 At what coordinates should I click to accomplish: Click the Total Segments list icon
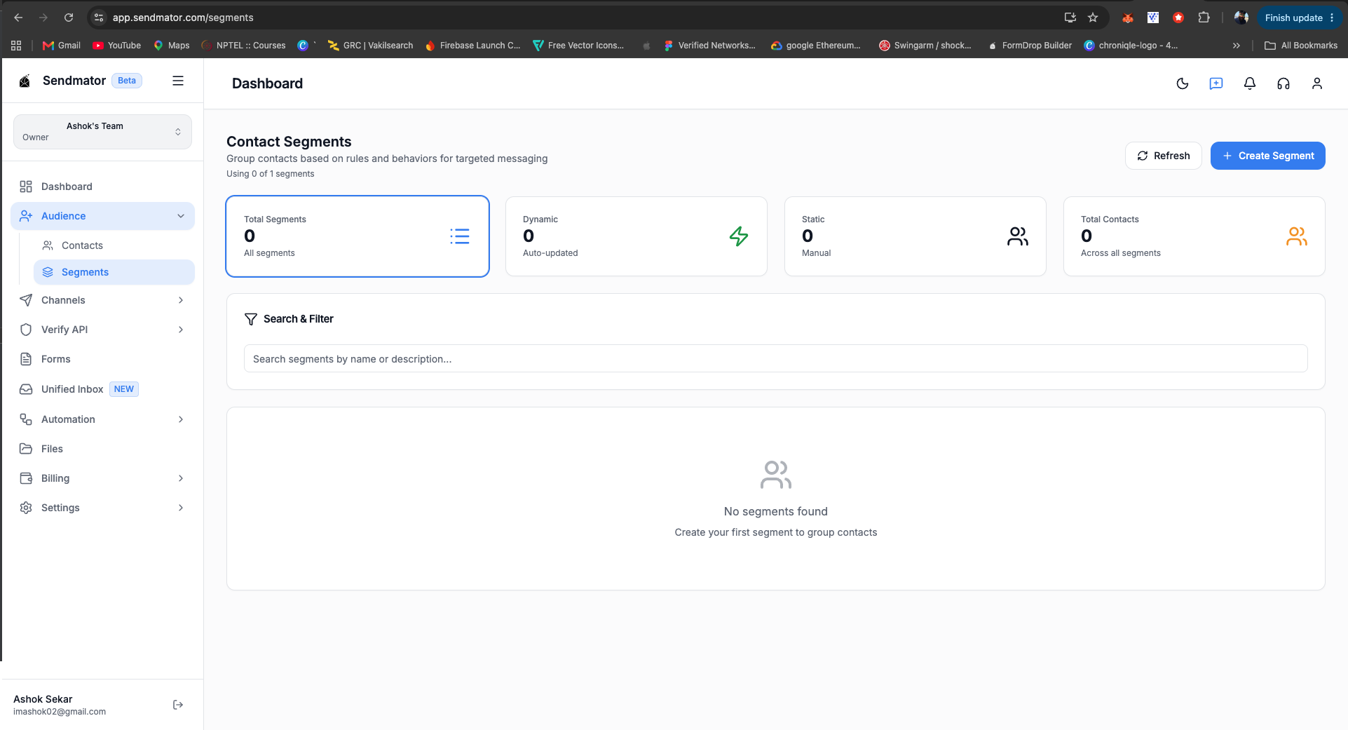460,236
